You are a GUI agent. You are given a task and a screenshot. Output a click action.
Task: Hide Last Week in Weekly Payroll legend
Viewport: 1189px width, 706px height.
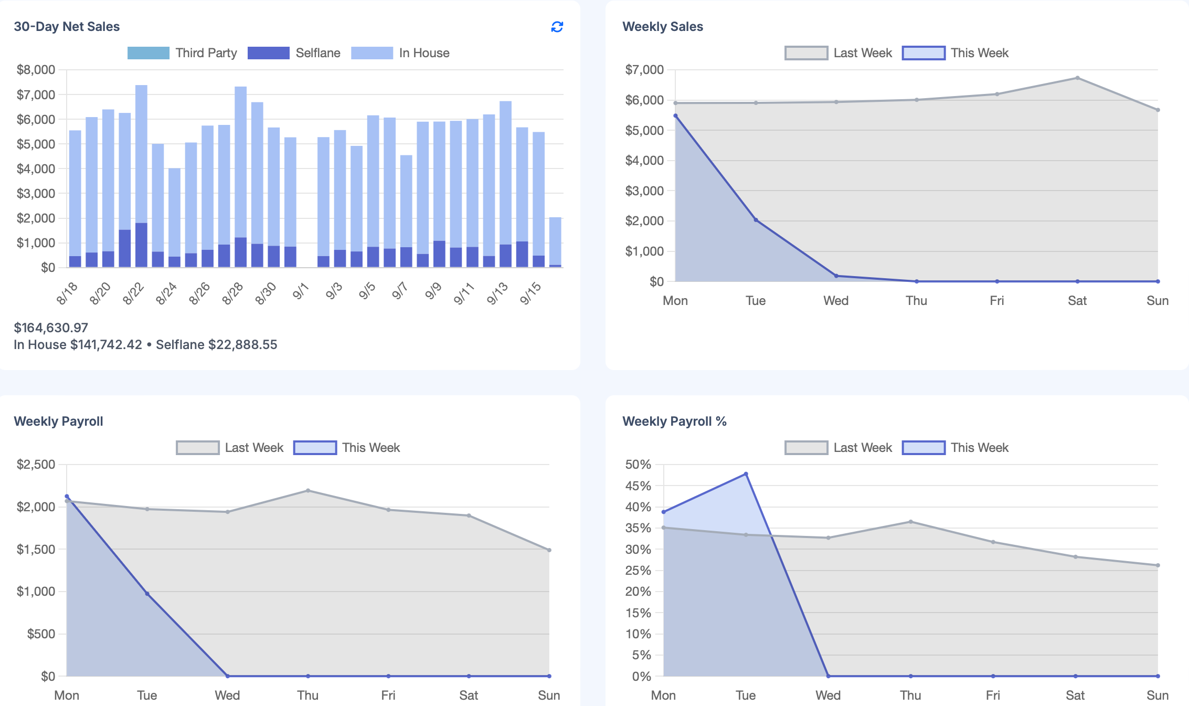pyautogui.click(x=198, y=448)
